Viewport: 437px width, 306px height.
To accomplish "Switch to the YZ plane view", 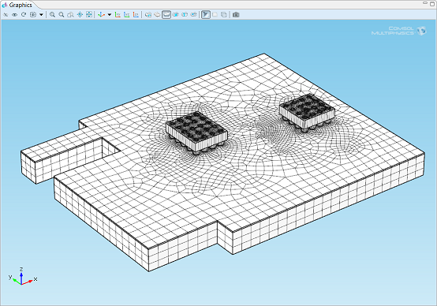I will click(x=127, y=15).
